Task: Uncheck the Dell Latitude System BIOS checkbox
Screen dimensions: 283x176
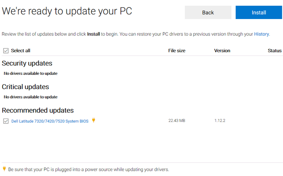Action: [x=6, y=121]
